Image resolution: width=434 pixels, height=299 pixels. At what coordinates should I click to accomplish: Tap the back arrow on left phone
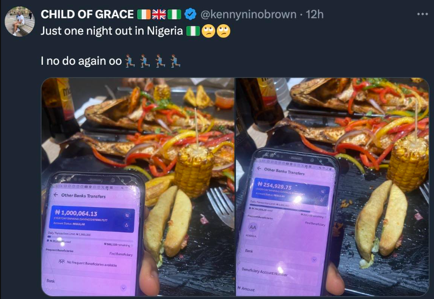[x=56, y=195]
